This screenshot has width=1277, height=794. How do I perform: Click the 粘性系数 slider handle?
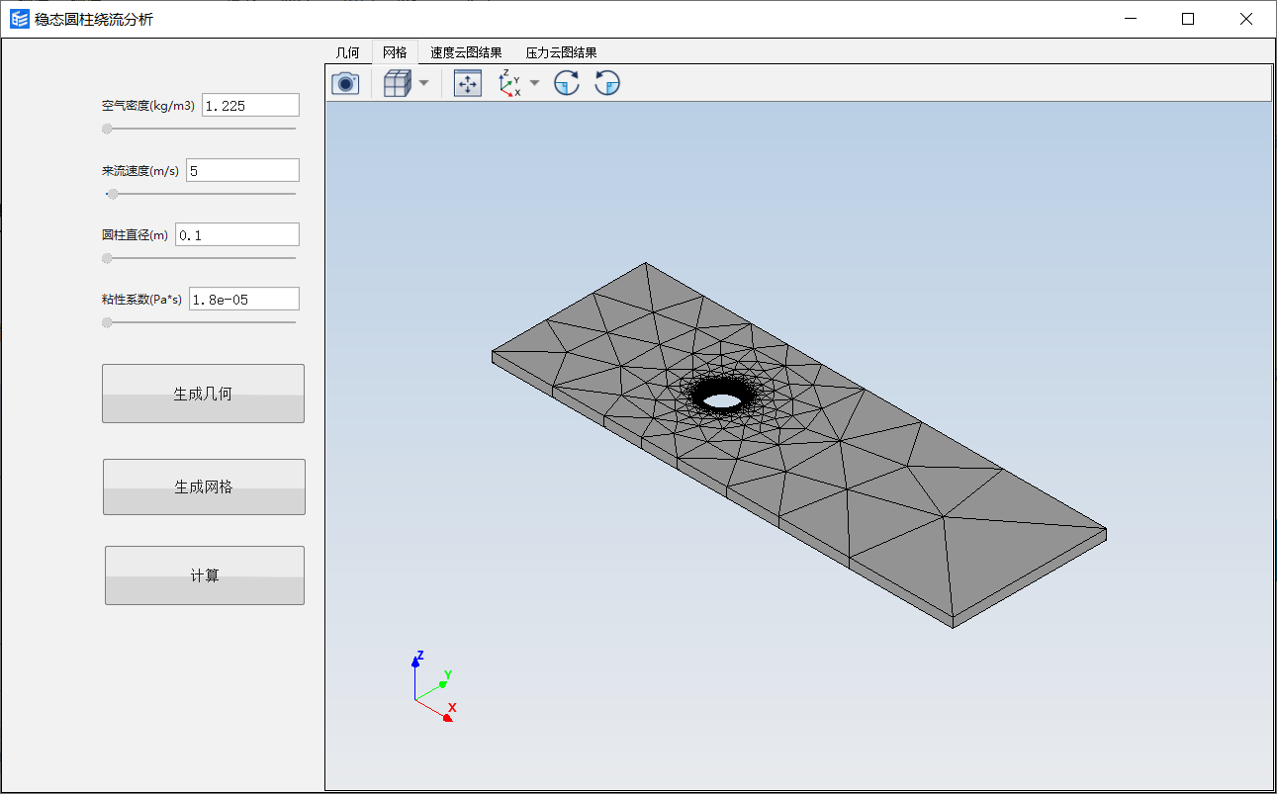tap(107, 322)
